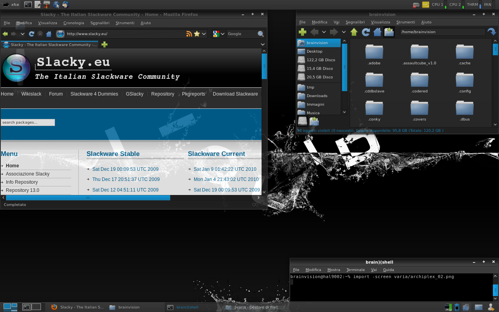Go back in Firefox
The width and height of the screenshot is (499, 312).
[5, 34]
